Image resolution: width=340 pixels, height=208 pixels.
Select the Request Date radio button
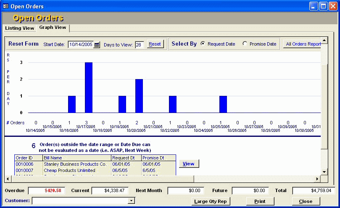pyautogui.click(x=203, y=44)
